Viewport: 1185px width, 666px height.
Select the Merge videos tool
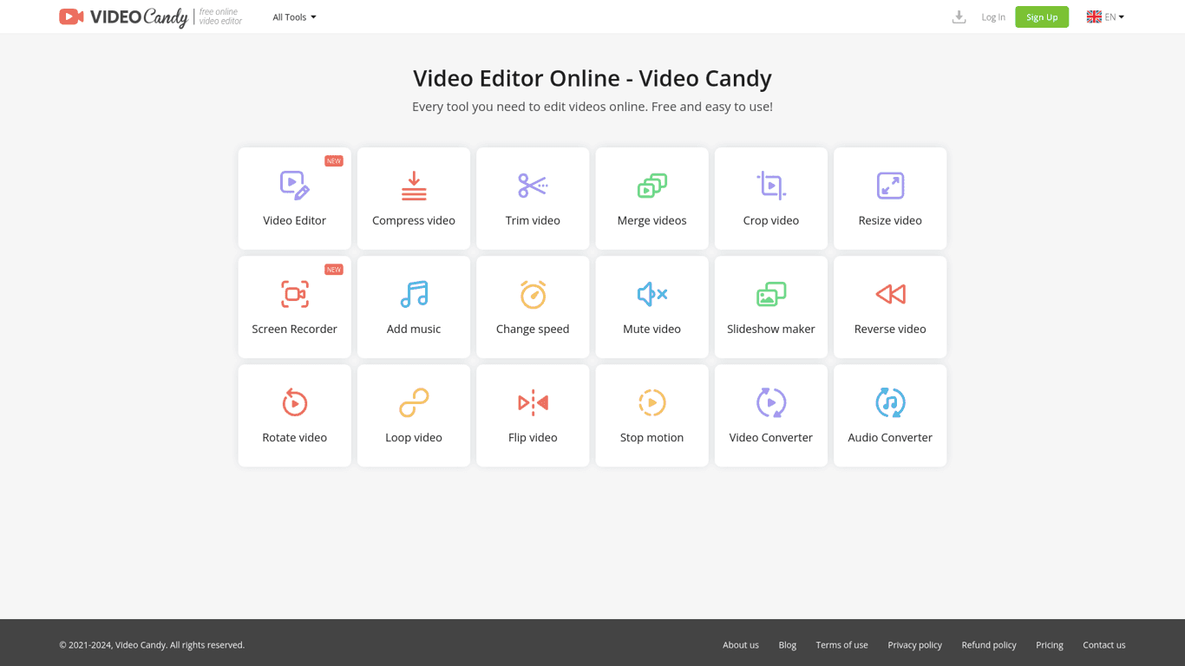pos(651,198)
